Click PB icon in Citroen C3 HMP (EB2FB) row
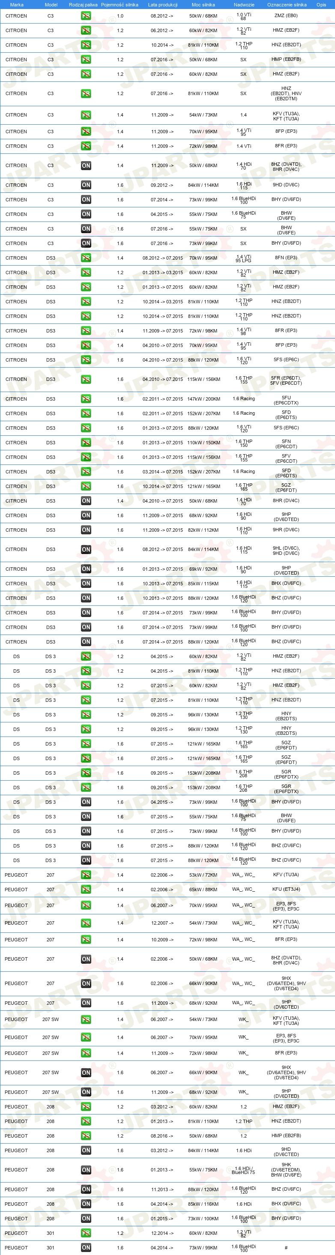Viewport: 335px width, 1255px height. (86, 60)
